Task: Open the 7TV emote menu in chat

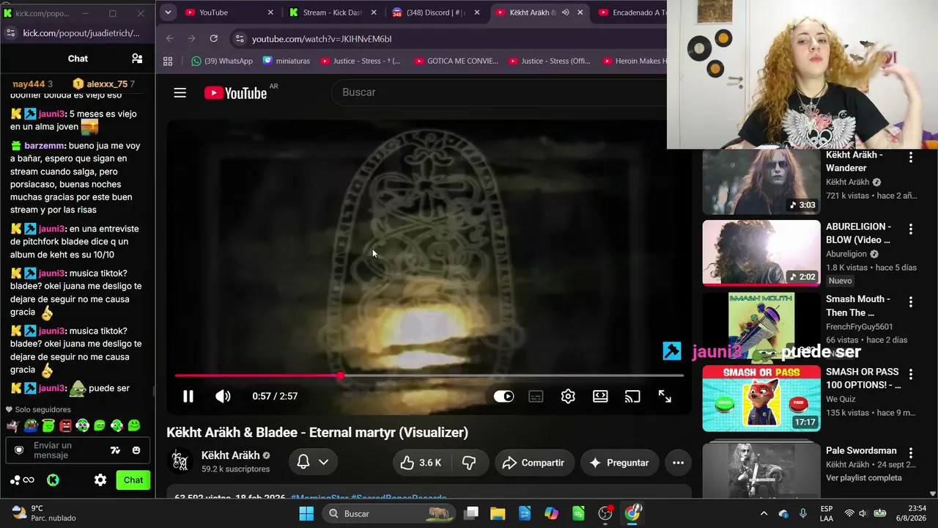Action: [x=115, y=450]
